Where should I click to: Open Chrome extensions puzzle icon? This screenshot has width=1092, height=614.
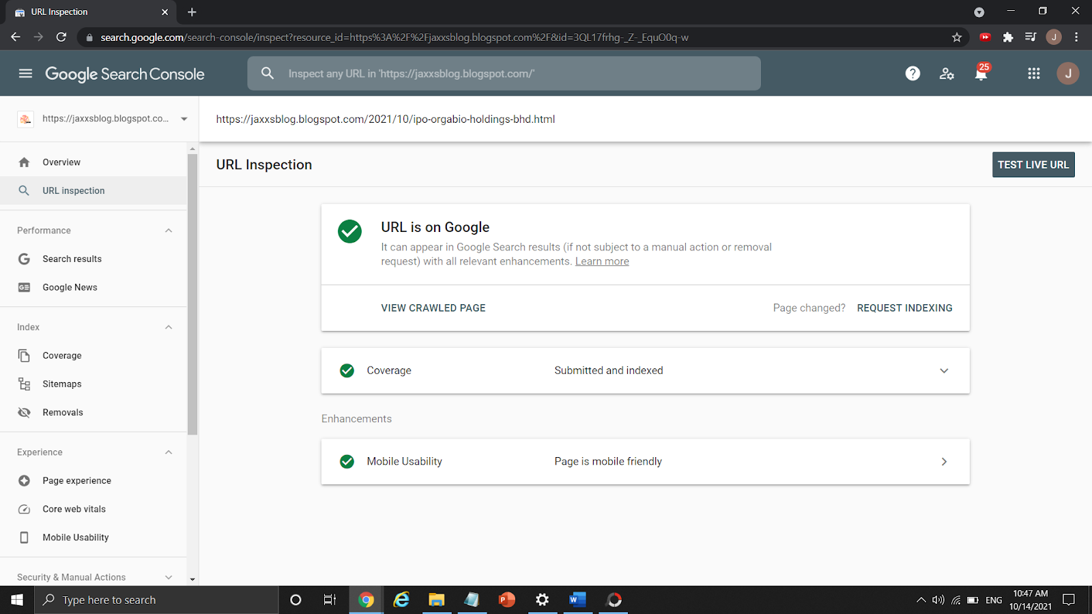point(1008,38)
